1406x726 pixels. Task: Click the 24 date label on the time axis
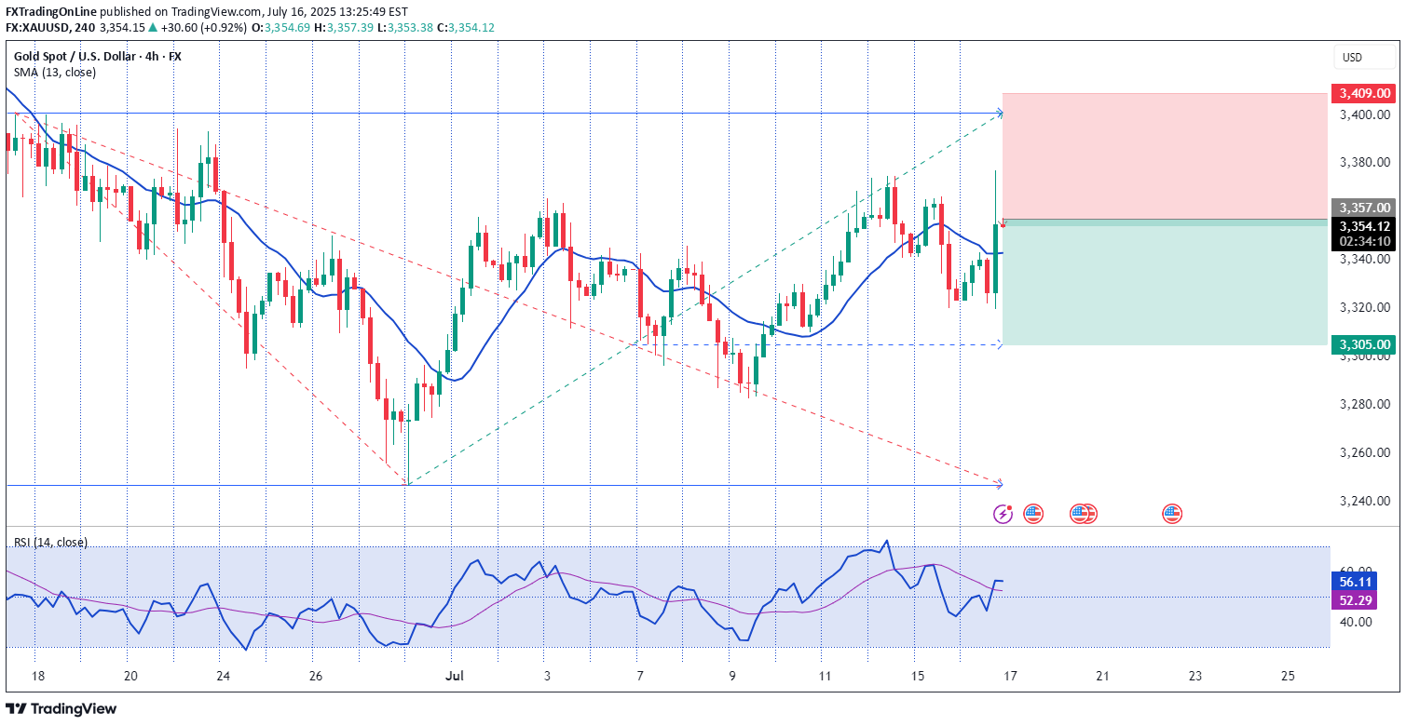[x=222, y=676]
